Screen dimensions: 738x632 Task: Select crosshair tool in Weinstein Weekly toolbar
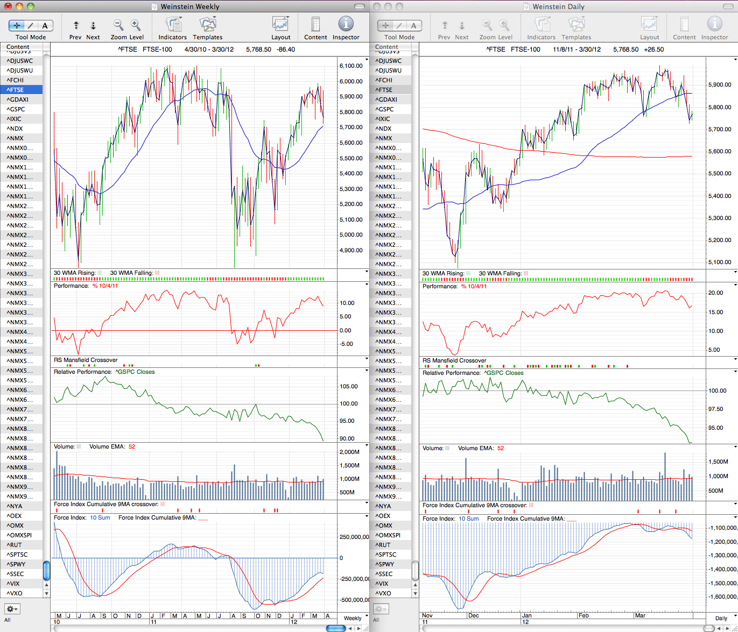[x=17, y=25]
